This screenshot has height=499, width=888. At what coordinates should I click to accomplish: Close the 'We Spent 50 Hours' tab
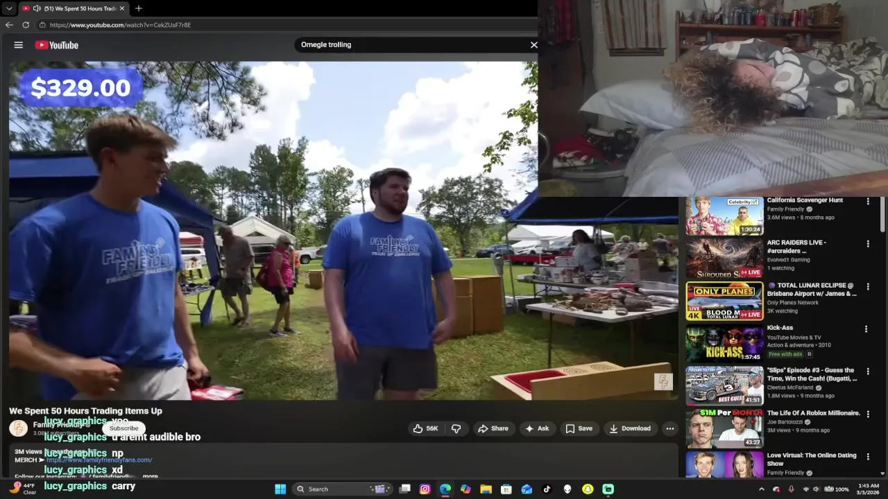[x=122, y=8]
